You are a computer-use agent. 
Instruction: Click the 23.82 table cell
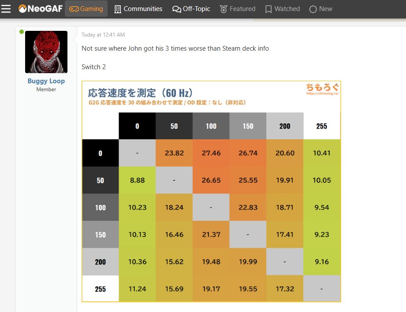[x=174, y=153]
